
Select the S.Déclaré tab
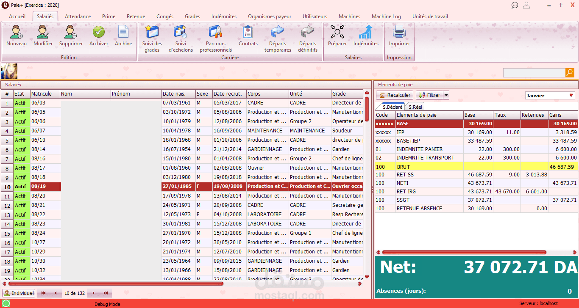392,107
